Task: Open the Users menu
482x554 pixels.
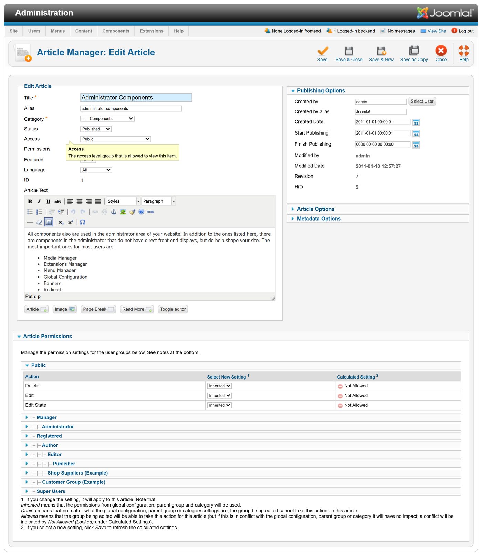Action: pyautogui.click(x=34, y=31)
